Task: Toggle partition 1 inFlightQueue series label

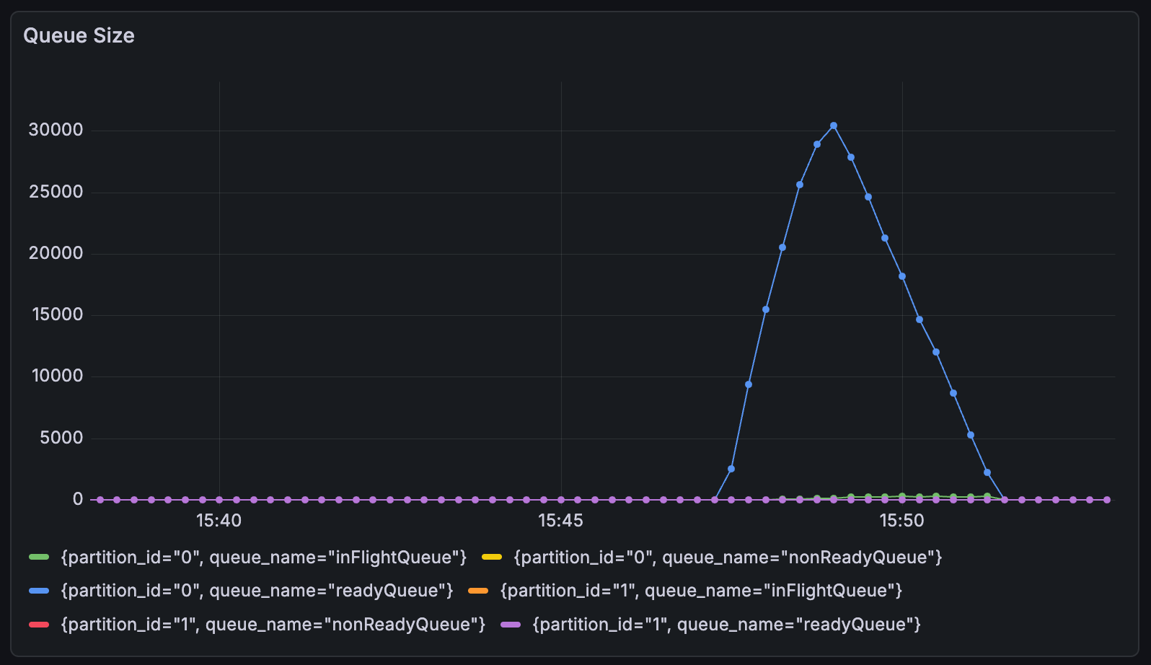Action: 701,591
